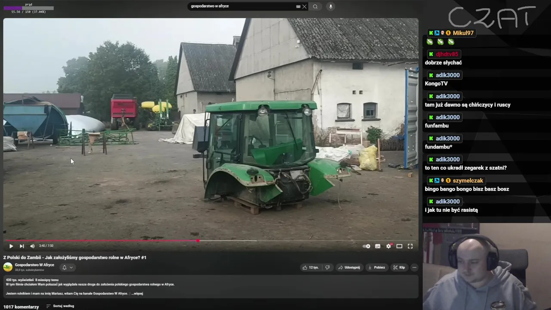Click the webcam feed of the streamer
This screenshot has width=551, height=310.
(x=487, y=266)
